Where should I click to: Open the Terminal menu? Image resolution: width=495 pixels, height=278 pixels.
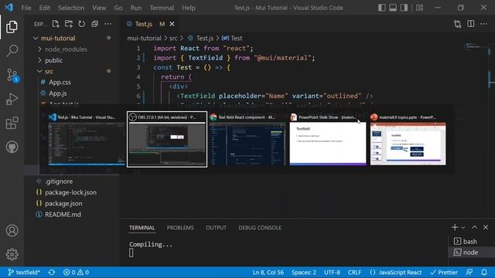point(162,8)
